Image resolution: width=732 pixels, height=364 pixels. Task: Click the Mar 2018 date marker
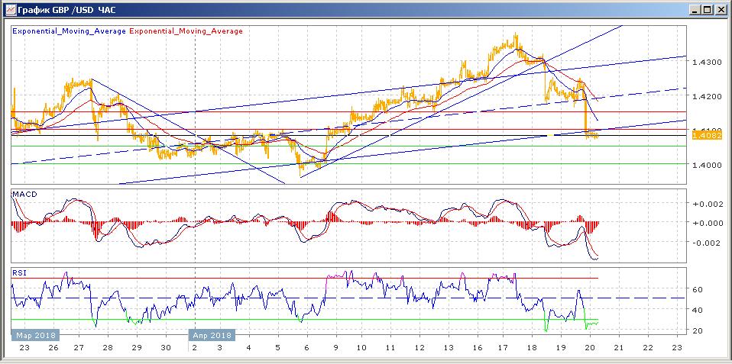pos(35,335)
